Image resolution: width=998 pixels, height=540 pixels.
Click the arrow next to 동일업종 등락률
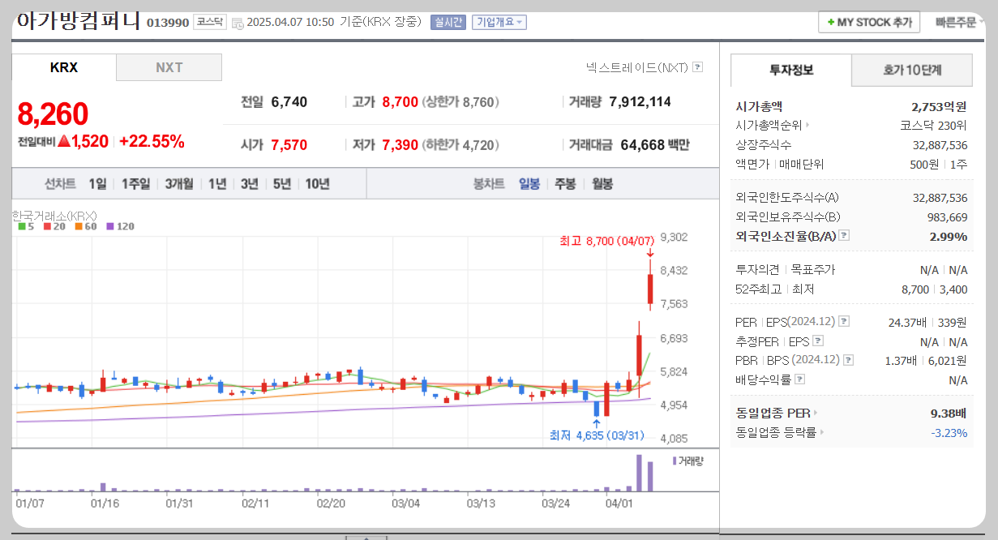[821, 433]
